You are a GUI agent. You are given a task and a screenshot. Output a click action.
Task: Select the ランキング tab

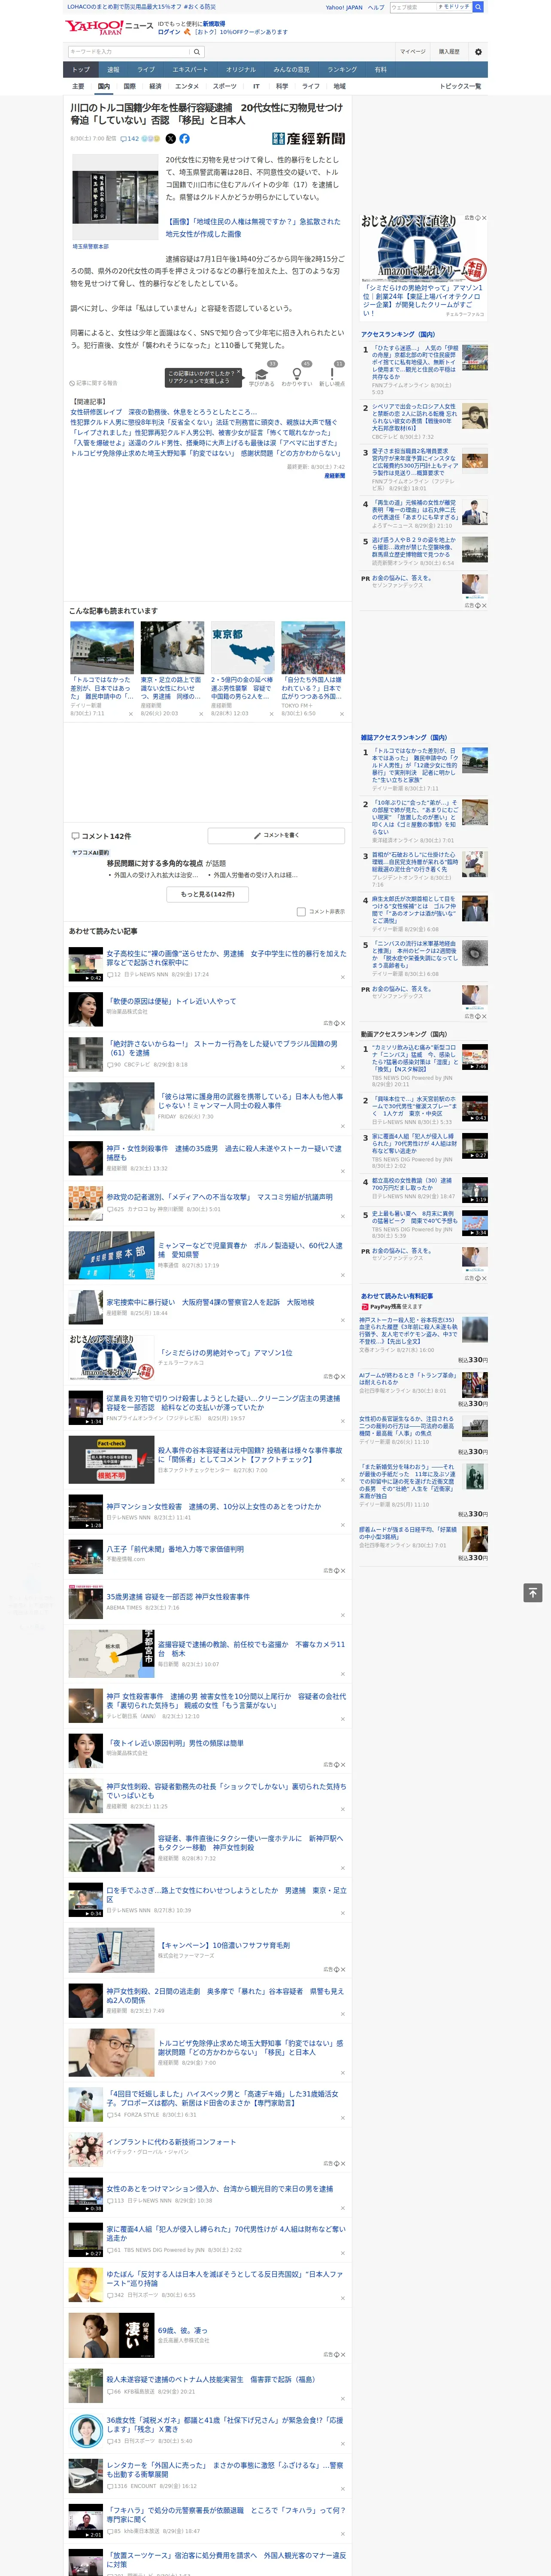click(342, 70)
